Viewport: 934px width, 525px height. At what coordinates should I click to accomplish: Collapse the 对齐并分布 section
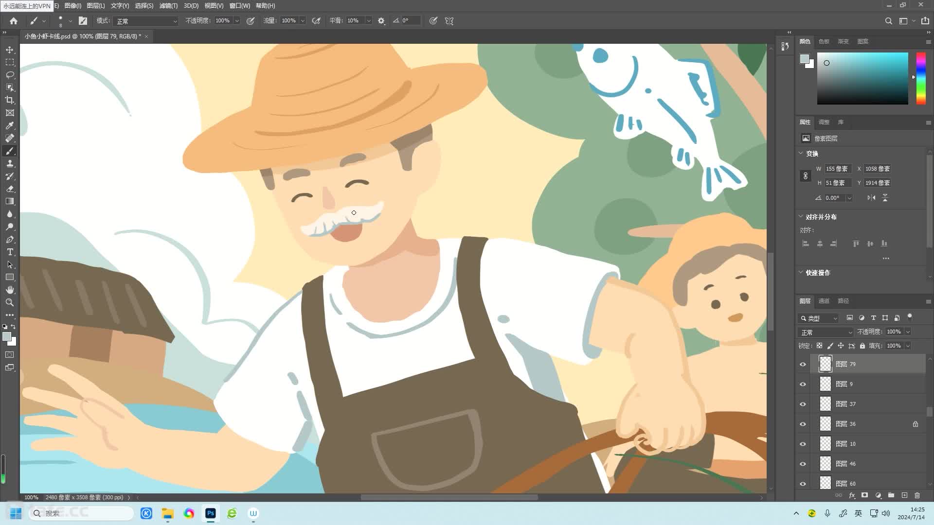coord(801,216)
